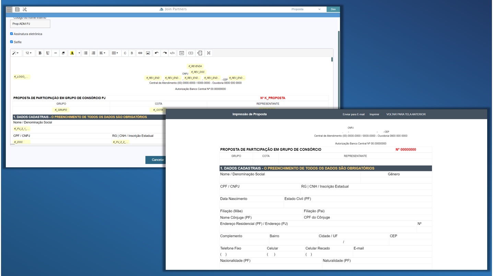Toggle the Selfie checkbox
493x276 pixels.
(12, 42)
